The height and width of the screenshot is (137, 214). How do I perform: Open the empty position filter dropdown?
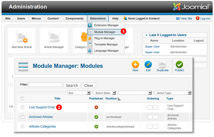click(x=135, y=93)
